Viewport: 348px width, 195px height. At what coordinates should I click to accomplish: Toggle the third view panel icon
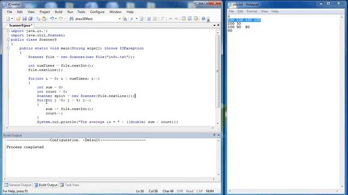click(196, 19)
